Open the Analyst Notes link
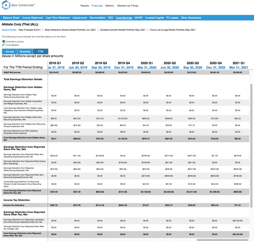254x241 pixels. [9, 30]
